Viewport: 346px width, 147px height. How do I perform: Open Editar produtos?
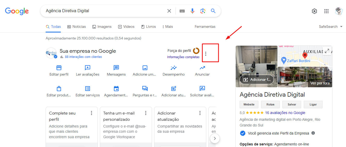pos(59,91)
